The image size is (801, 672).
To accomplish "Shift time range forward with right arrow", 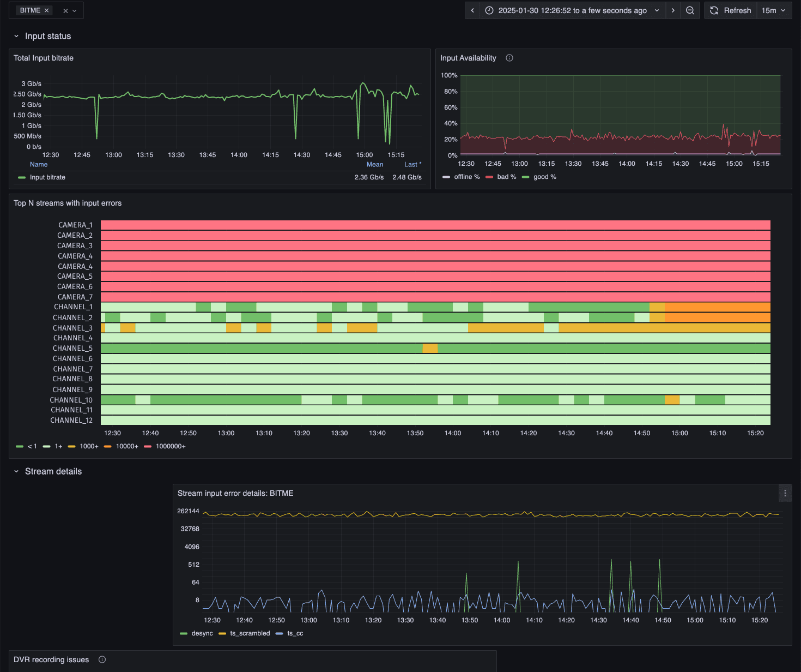I will pyautogui.click(x=672, y=10).
